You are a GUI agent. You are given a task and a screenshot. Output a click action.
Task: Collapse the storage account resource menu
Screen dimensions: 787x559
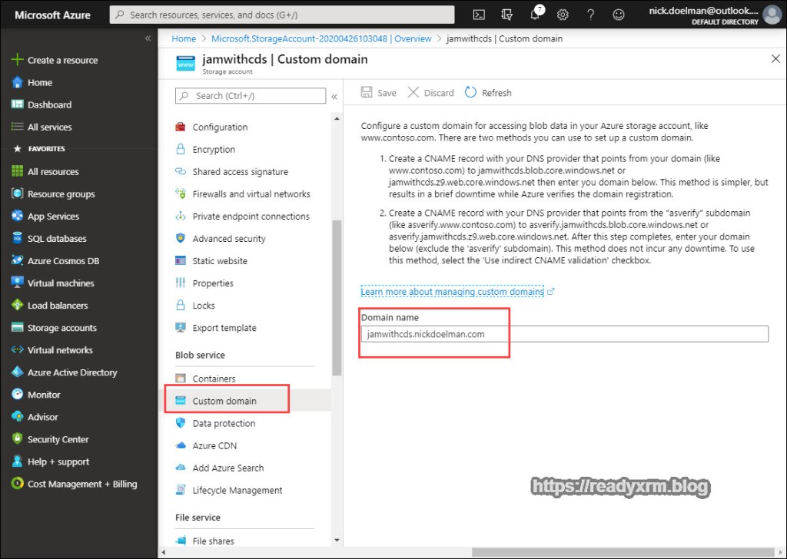point(334,97)
